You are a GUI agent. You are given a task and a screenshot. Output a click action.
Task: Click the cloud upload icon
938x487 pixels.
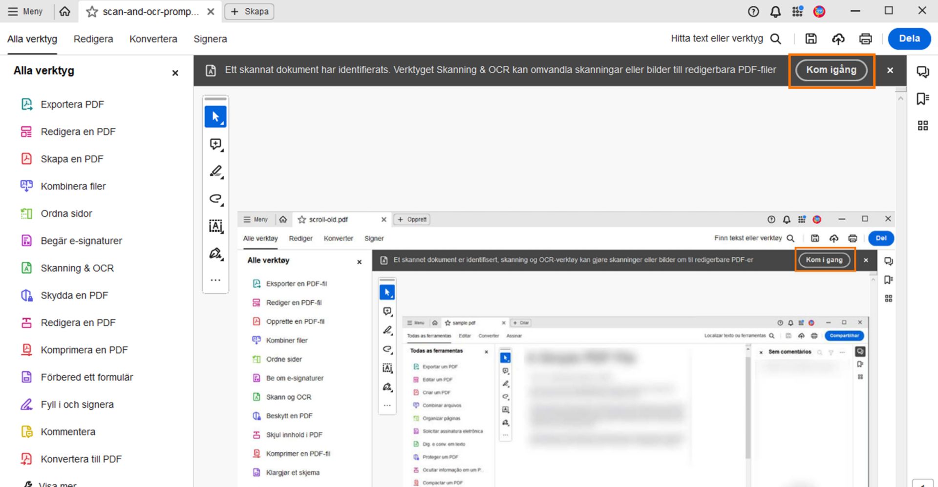click(x=838, y=39)
